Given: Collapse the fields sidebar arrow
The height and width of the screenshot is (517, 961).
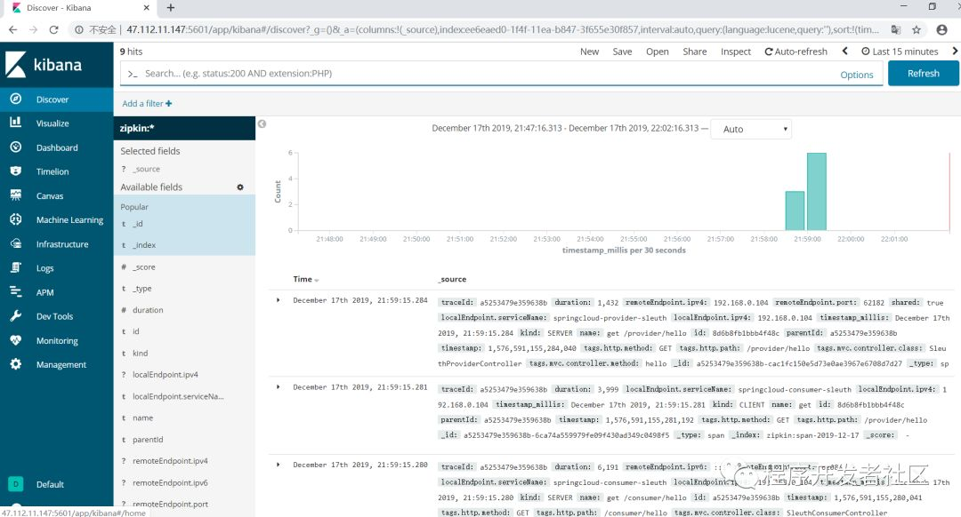Looking at the screenshot, I should pos(262,123).
